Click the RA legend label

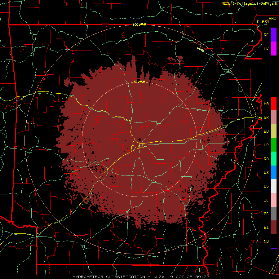pos(266,159)
